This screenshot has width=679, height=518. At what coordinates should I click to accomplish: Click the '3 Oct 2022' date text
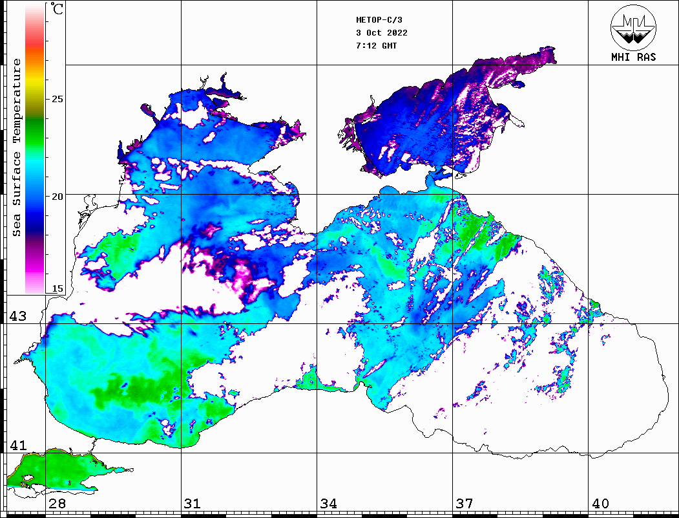(x=382, y=33)
